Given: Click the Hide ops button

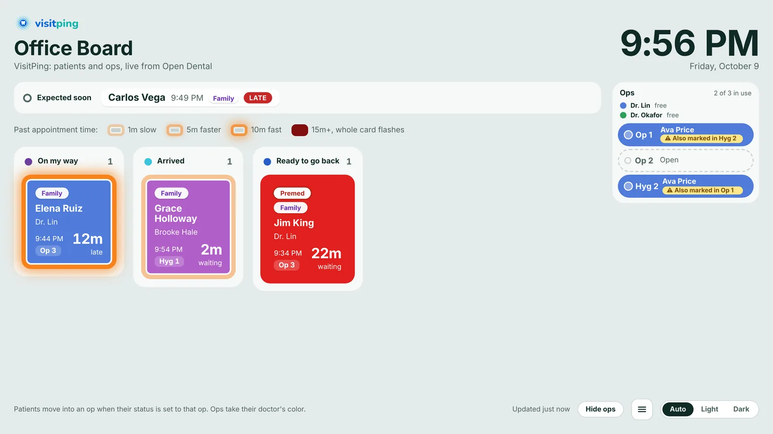Looking at the screenshot, I should (601, 409).
